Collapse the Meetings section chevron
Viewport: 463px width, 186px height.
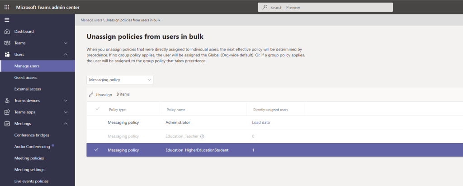point(66,124)
